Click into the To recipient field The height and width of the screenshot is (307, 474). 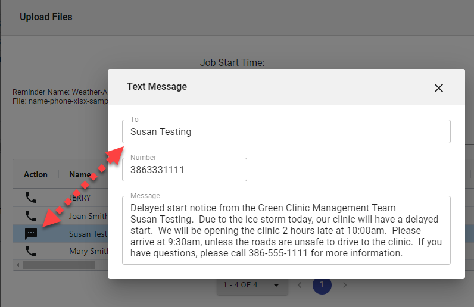coord(286,132)
